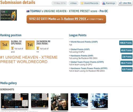Screen dimensions: 133x112
Task: Click '1st using 3 GPU' text
Action: (77, 52)
